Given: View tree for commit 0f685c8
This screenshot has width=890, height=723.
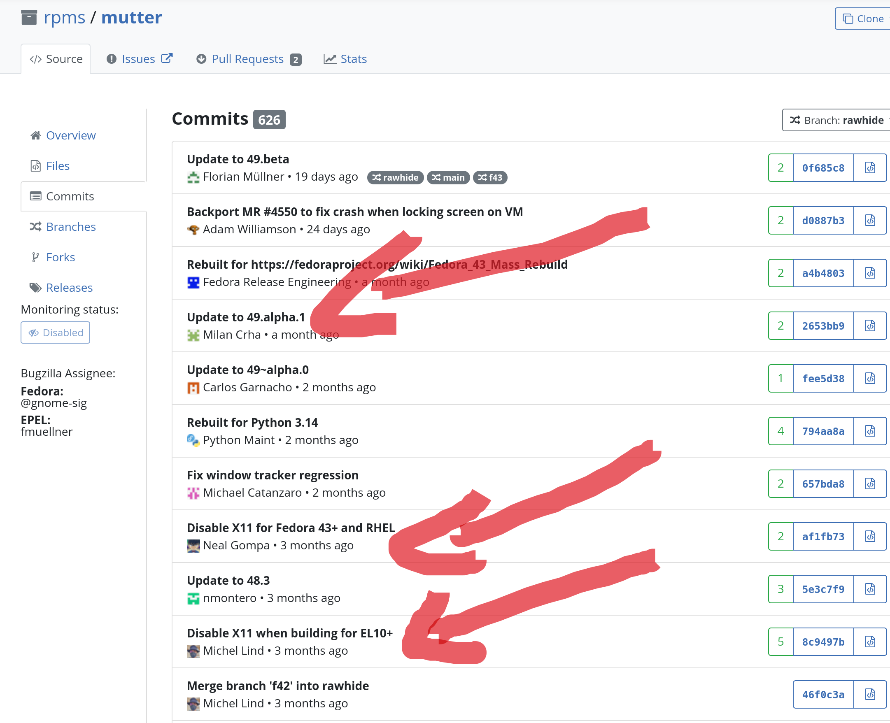Looking at the screenshot, I should pos(870,168).
